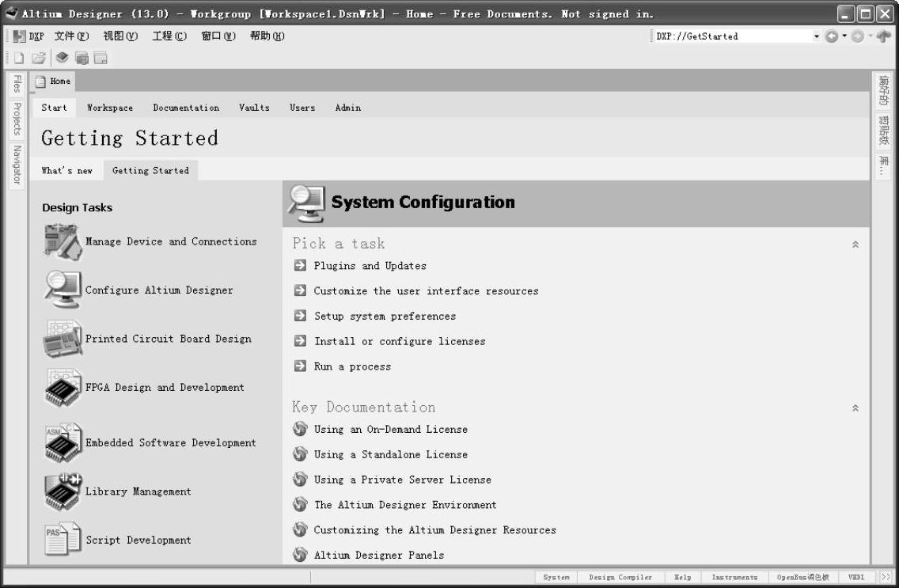Click the arrow icon beside Setup system preferences
The image size is (899, 588).
(x=300, y=315)
